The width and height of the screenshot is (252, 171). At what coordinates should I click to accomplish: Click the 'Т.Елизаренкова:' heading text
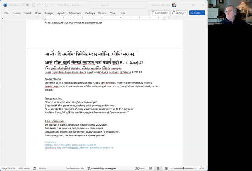pos(55,121)
